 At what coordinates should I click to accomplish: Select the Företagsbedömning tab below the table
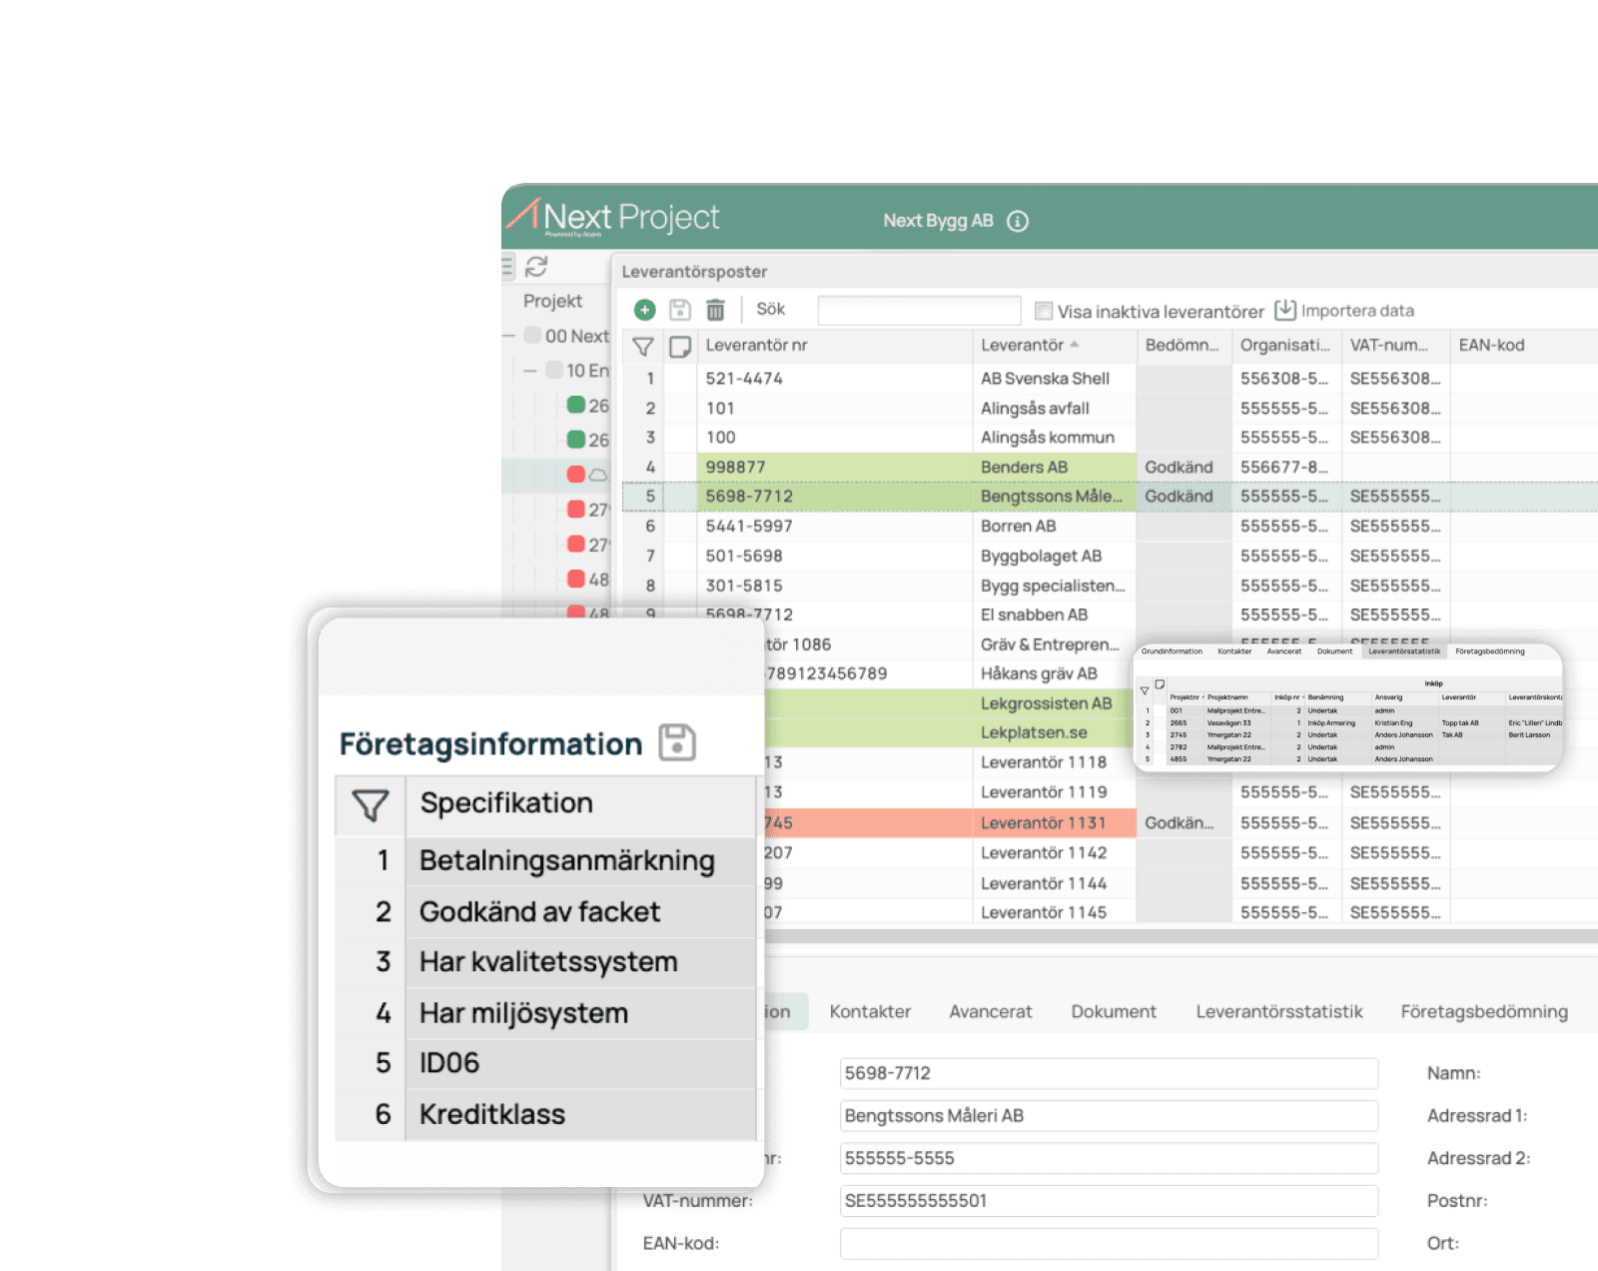pyautogui.click(x=1484, y=1012)
